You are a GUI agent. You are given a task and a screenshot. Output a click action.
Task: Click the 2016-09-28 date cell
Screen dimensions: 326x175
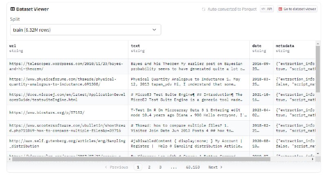(261, 66)
